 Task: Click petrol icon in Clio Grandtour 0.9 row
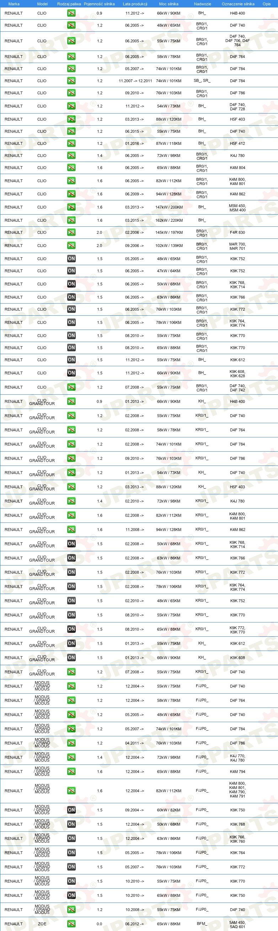[71, 401]
